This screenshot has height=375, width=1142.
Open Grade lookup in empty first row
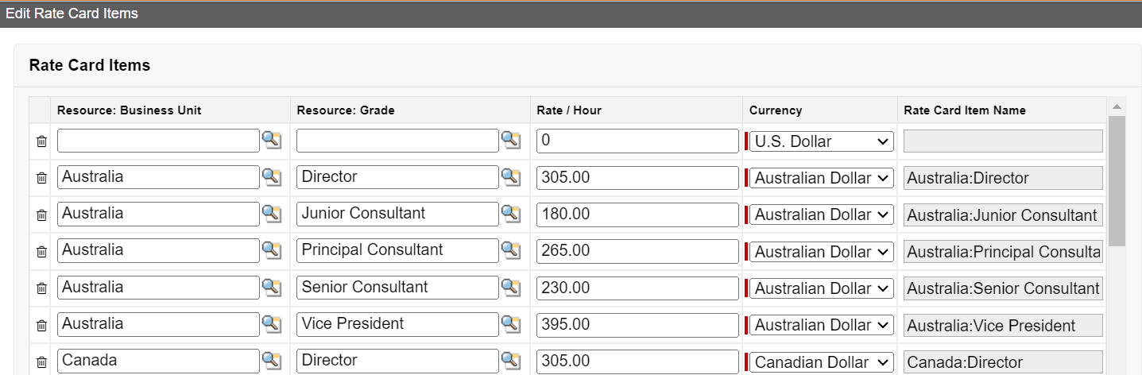coord(511,141)
